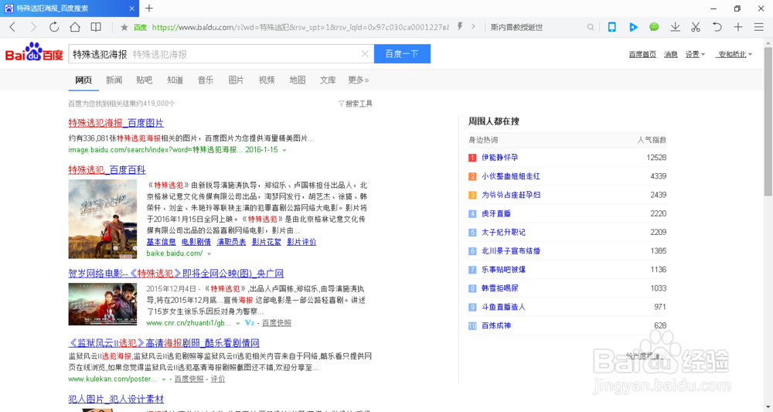Open the 影片花絮 sublink
This screenshot has width=773, height=412.
pyautogui.click(x=266, y=242)
